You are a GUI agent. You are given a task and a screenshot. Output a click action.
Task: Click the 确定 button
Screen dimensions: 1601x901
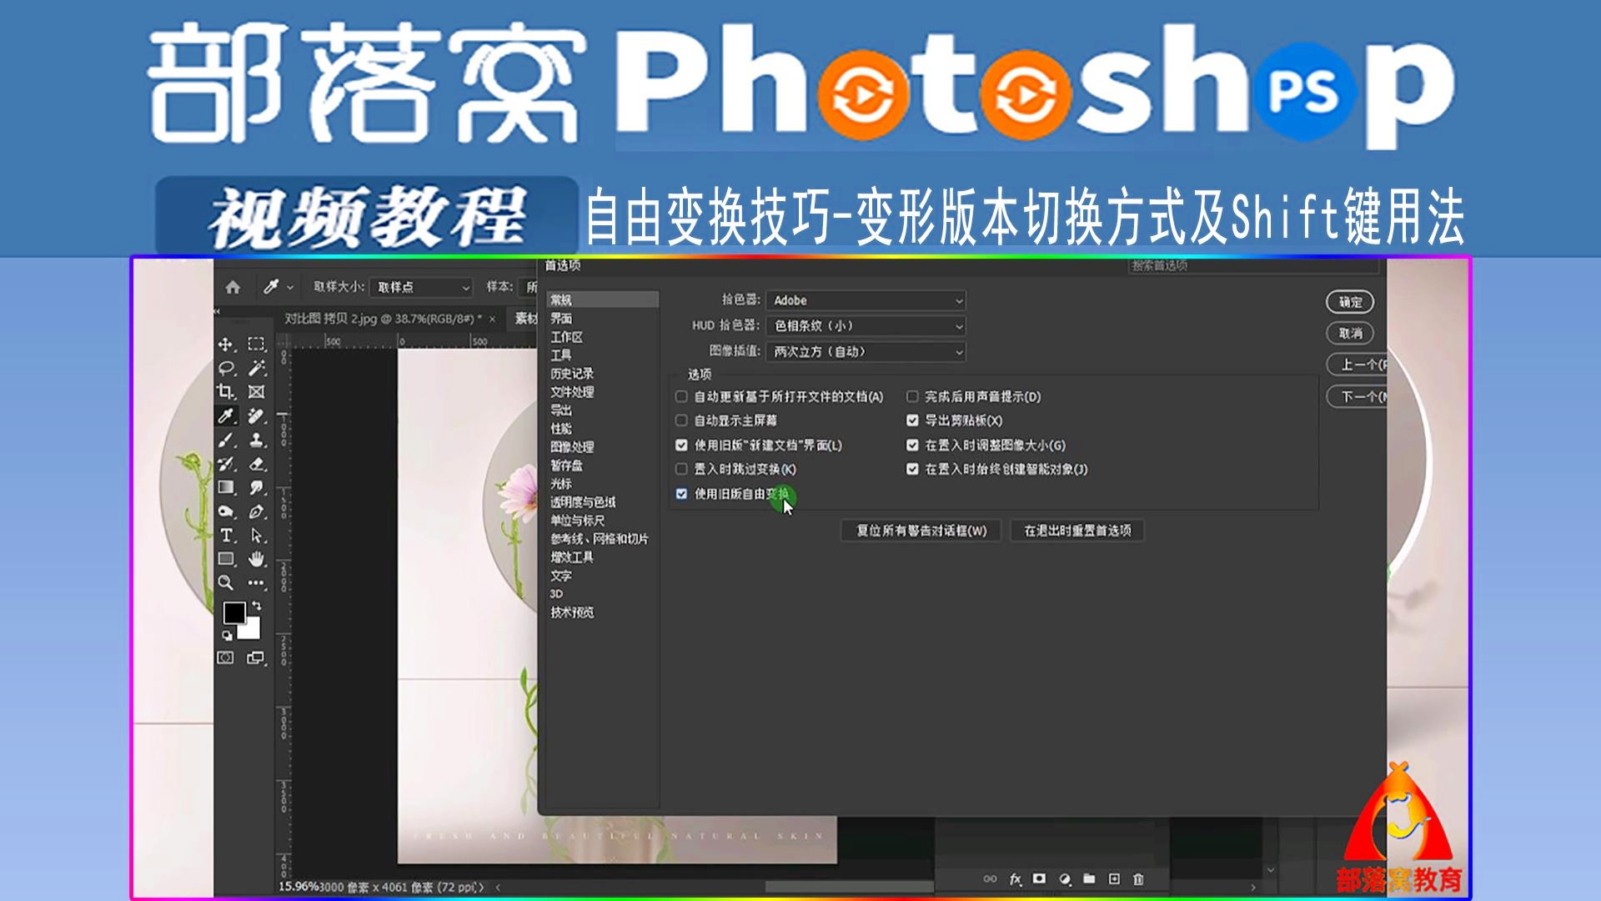(x=1350, y=302)
